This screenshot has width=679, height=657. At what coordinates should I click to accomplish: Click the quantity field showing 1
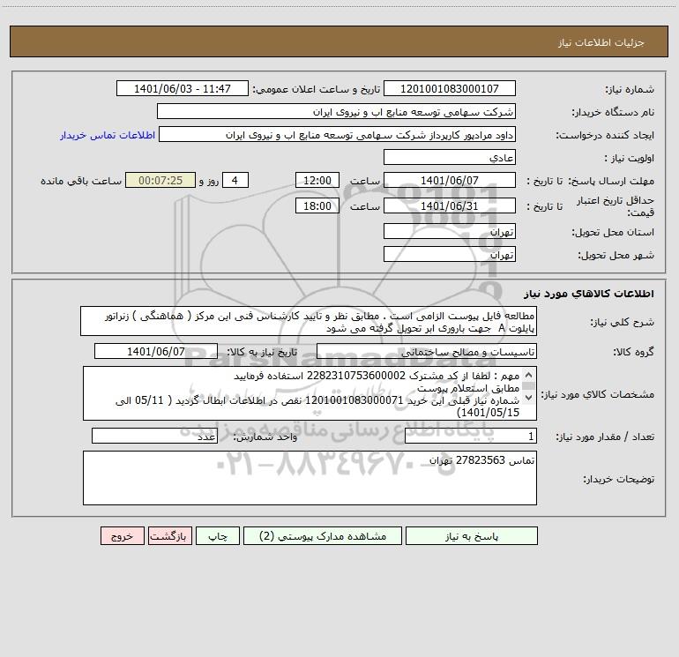click(x=471, y=437)
